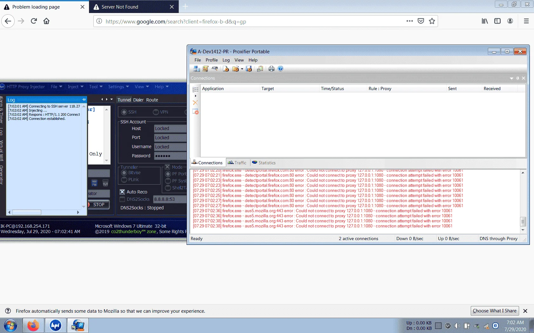This screenshot has height=333, width=534.
Task: Select the PF Port mode radio button
Action: point(168,174)
